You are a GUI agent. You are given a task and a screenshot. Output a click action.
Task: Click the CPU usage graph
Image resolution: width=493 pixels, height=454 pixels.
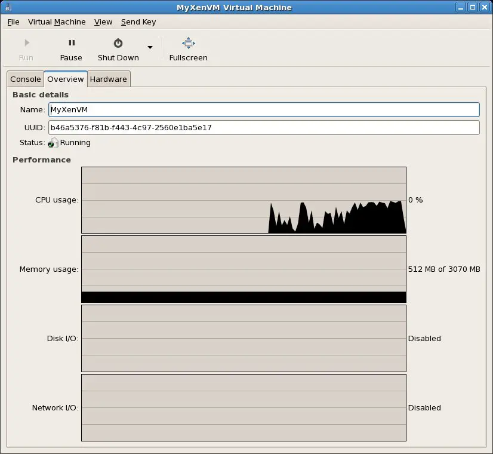tap(244, 200)
